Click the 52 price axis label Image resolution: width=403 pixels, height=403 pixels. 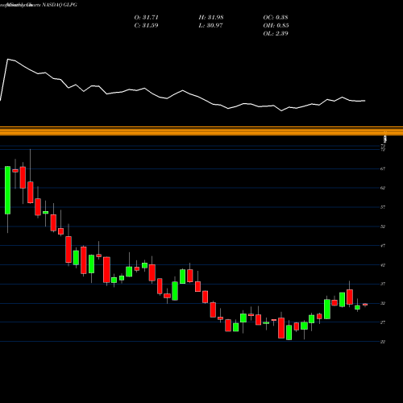[383, 226]
